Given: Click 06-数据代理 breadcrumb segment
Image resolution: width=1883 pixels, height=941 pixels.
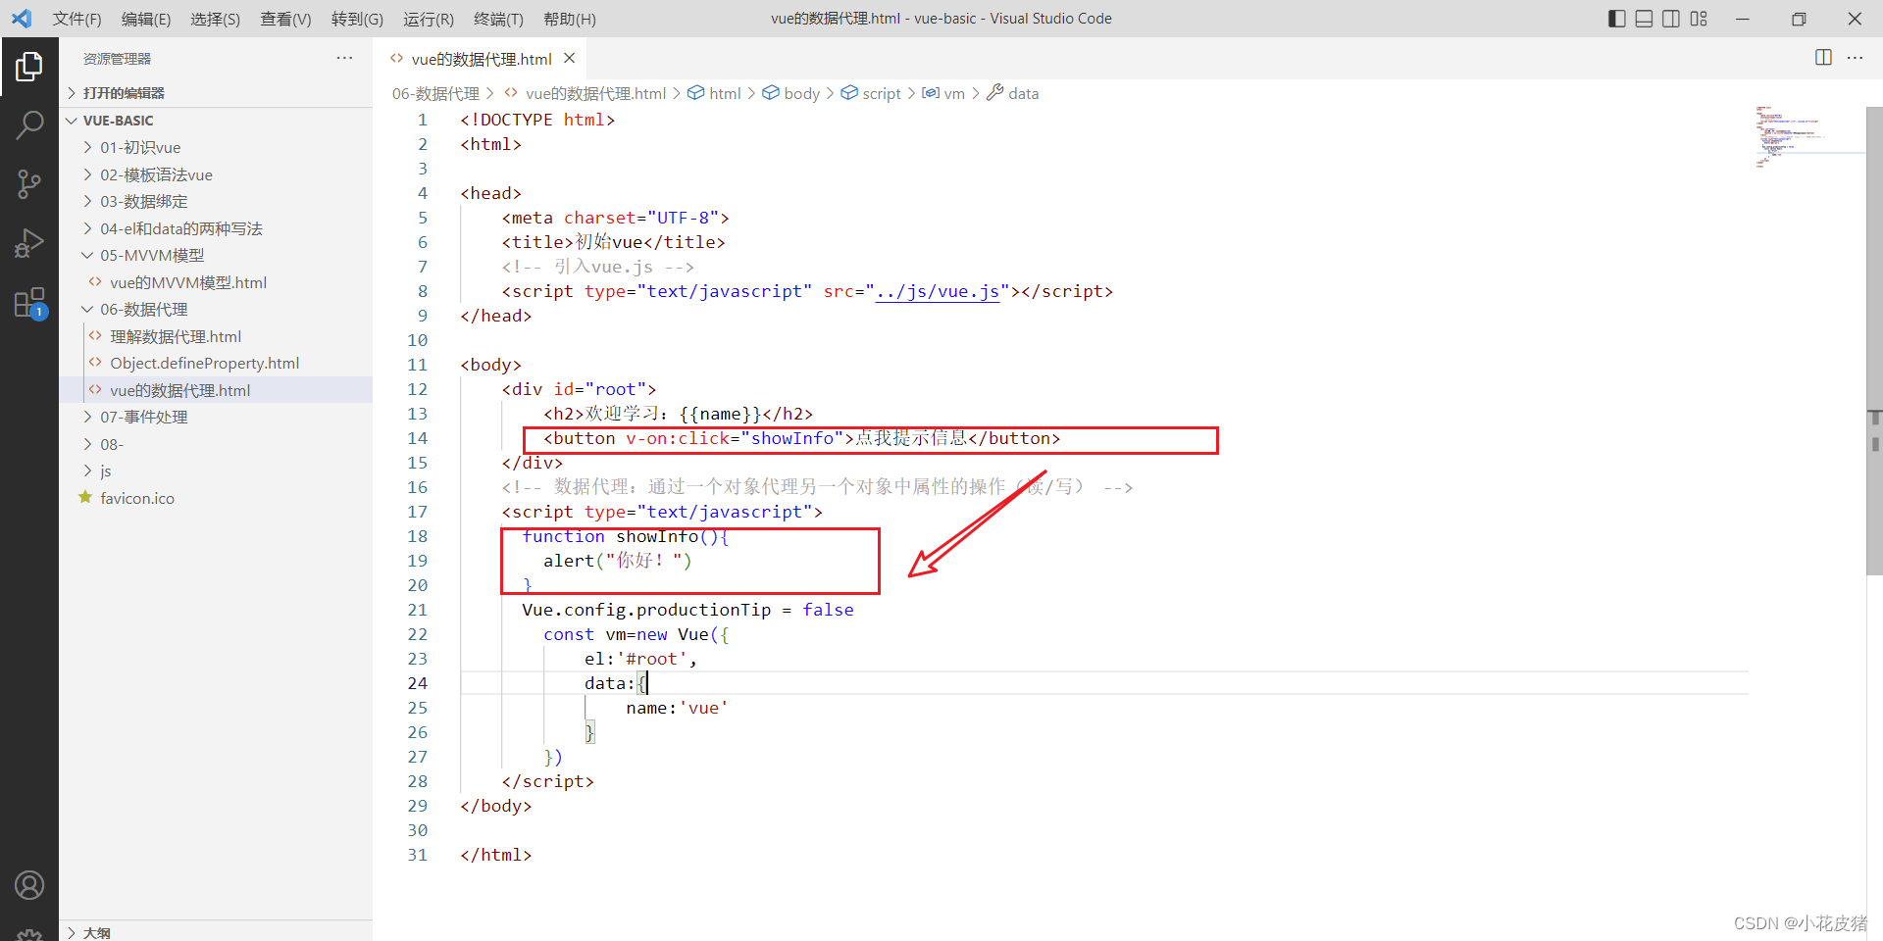Looking at the screenshot, I should 435,93.
